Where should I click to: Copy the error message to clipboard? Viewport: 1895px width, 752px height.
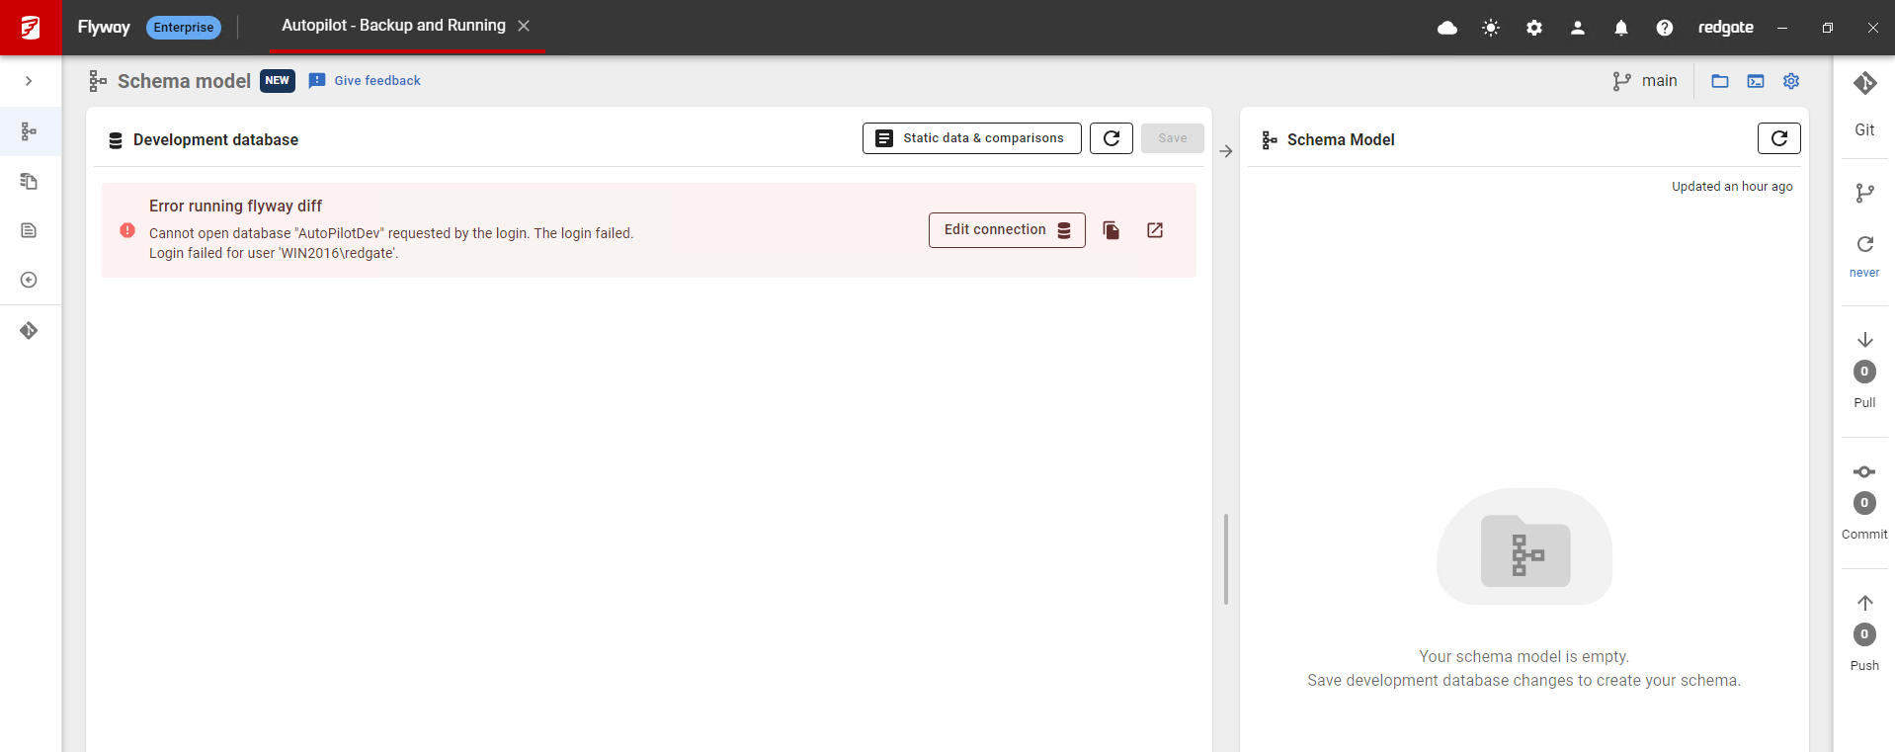pos(1112,230)
